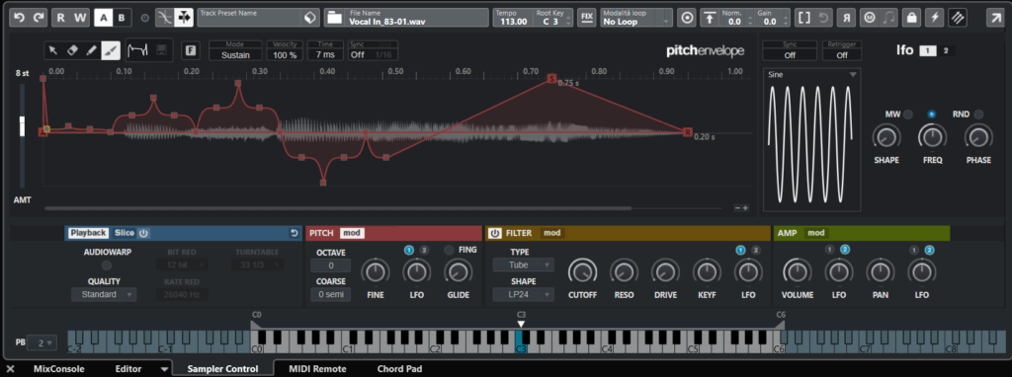
Task: Toggle the FIX pitch button
Action: pos(587,18)
